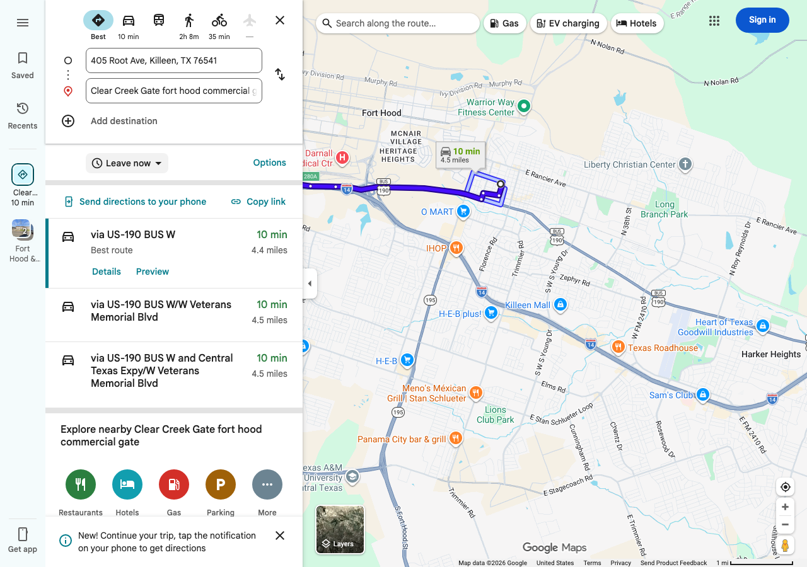
Task: Select route via Central Texas Expy
Action: (174, 374)
